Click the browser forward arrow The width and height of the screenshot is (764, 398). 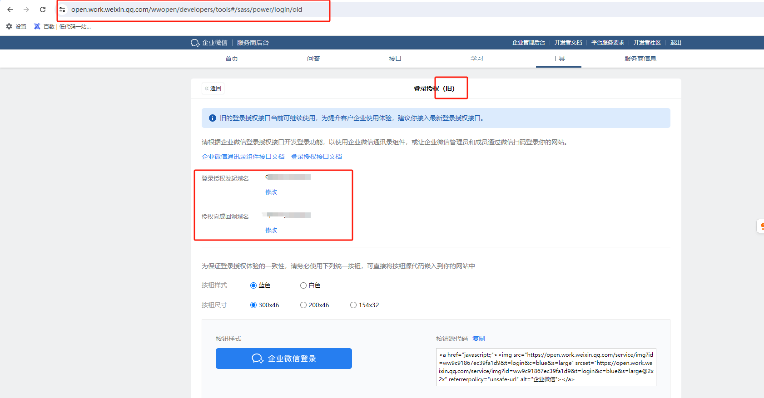tap(26, 10)
